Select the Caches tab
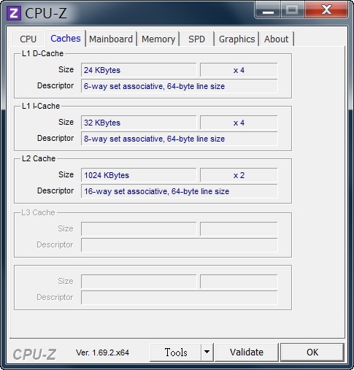The image size is (354, 370). click(66, 39)
